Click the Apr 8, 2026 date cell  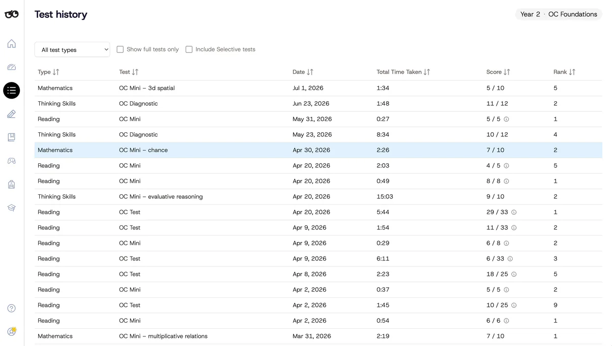click(x=310, y=274)
